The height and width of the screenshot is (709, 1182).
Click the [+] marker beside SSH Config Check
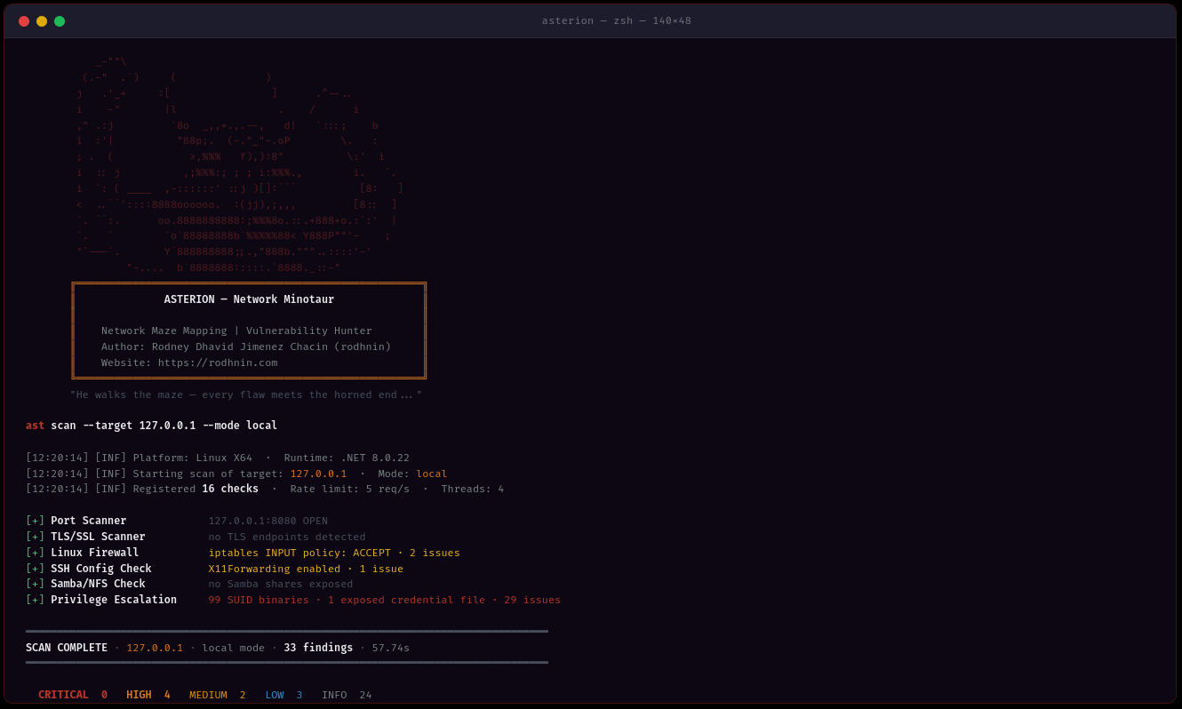(x=35, y=569)
